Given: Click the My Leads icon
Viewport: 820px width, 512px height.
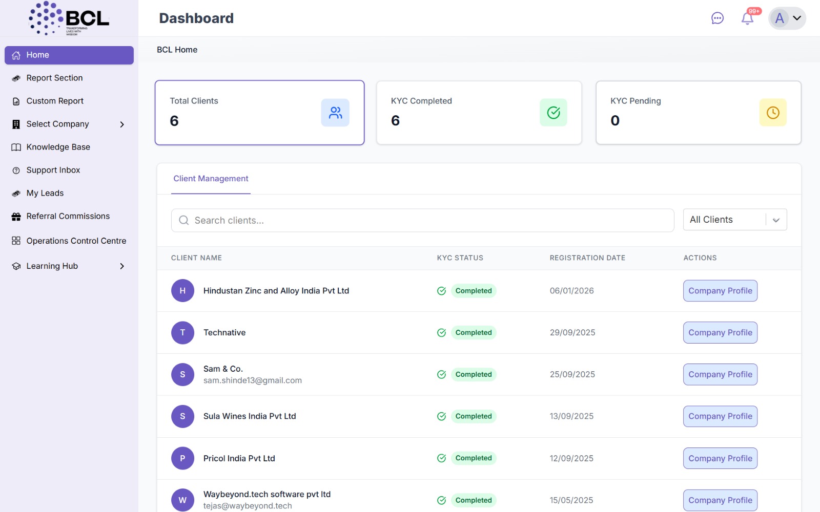Looking at the screenshot, I should point(16,194).
